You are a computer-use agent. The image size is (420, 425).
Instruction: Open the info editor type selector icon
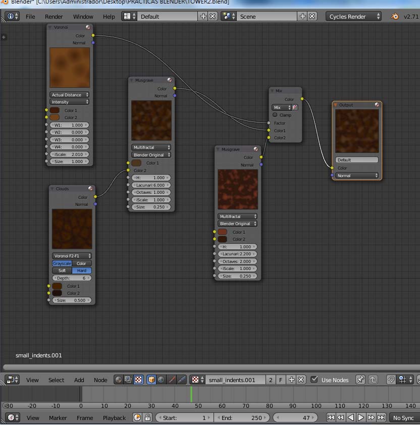point(12,16)
